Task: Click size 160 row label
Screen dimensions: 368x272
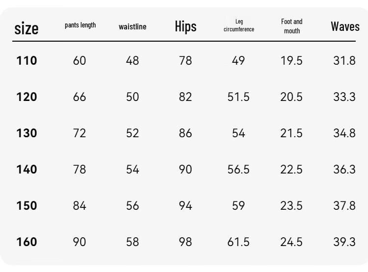Action: [27, 242]
